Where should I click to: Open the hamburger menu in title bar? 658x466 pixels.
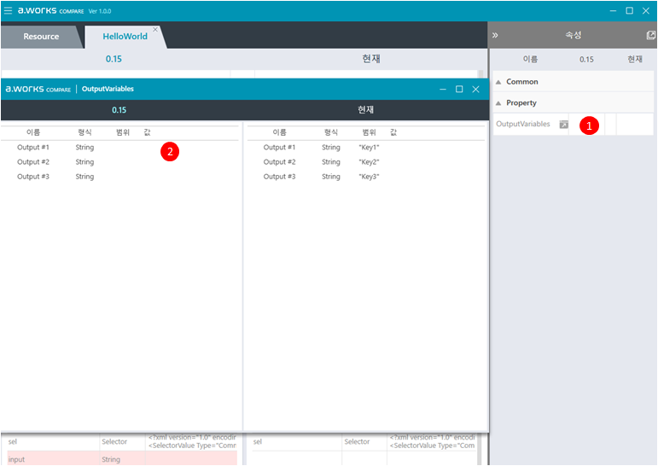coord(9,11)
